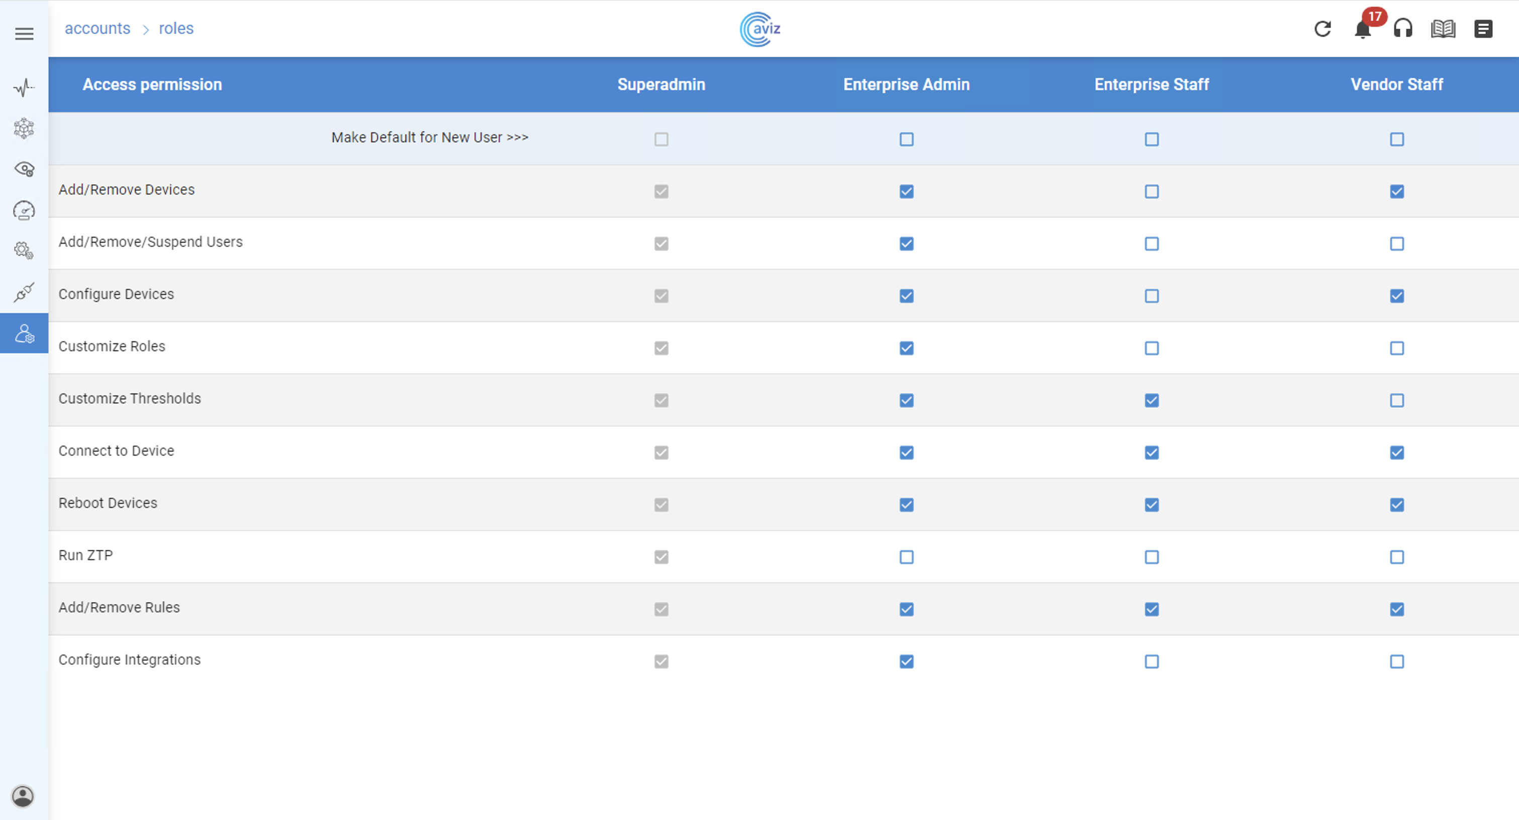Click the user profile avatar icon
Viewport: 1519px width, 820px height.
[x=23, y=796]
